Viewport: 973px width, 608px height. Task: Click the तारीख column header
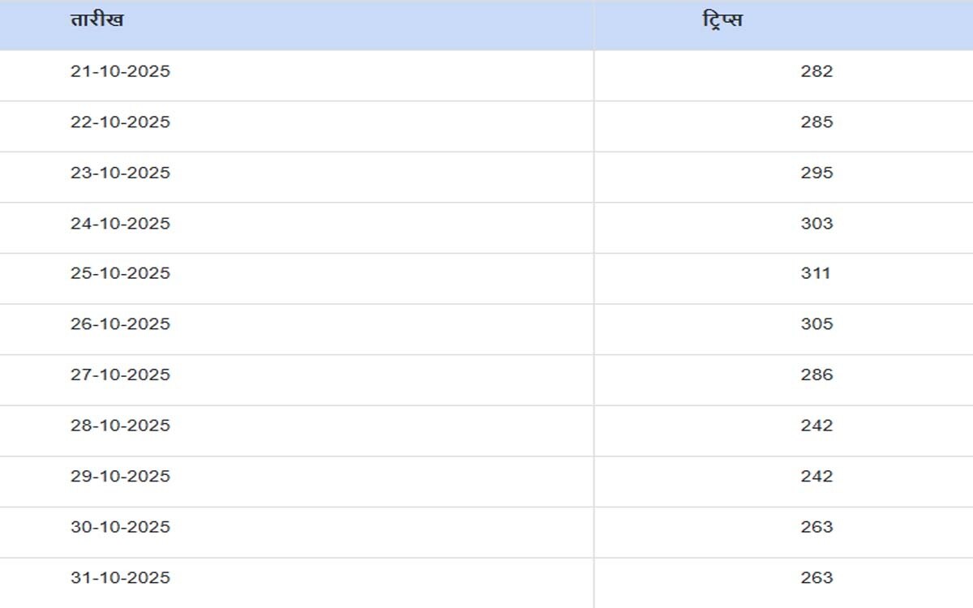(97, 20)
